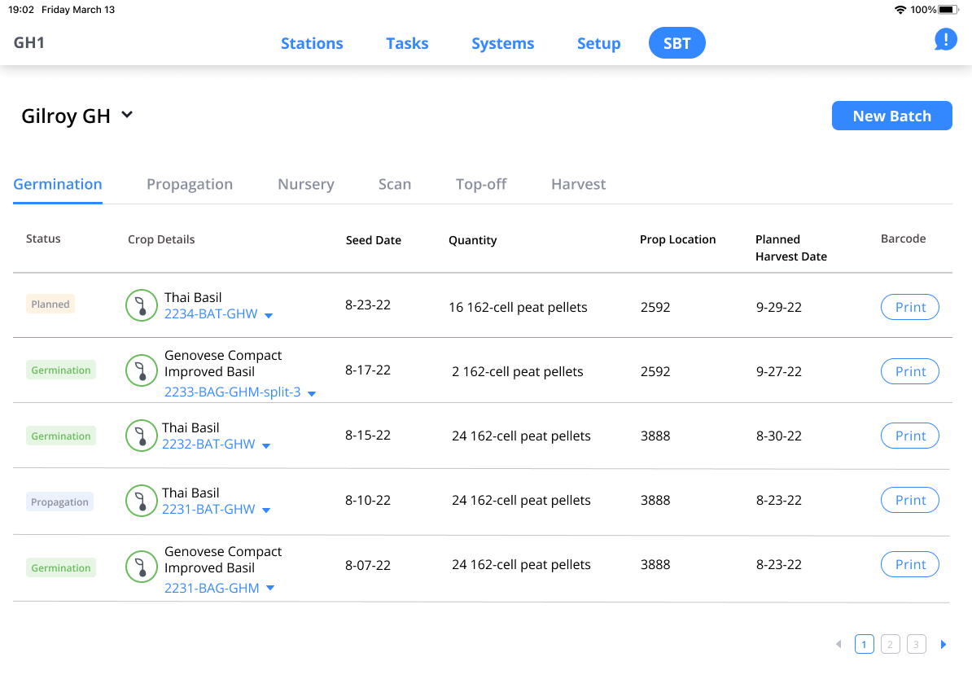Expand batch 2233-BAG-GHM-split-3 dropdown arrow

point(312,393)
